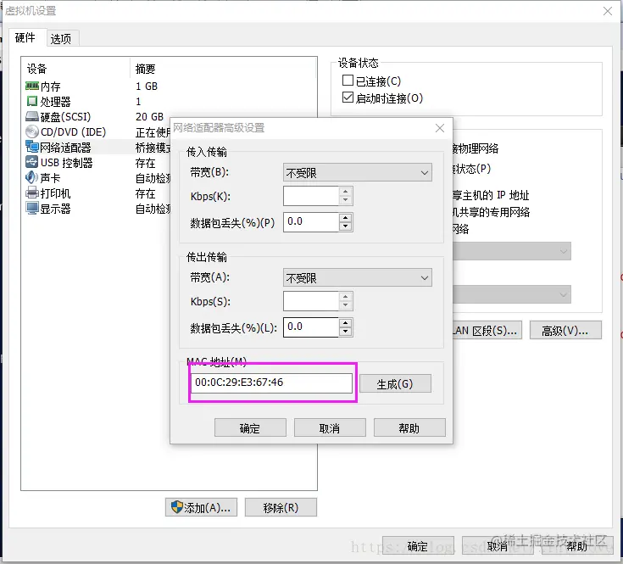
Task: Select the CD/DVD (IDE) device row
Action: (97, 132)
